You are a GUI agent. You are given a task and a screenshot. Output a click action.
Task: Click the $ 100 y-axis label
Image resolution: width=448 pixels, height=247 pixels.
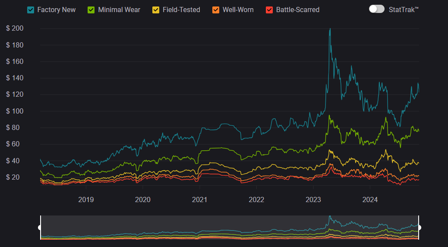15,111
